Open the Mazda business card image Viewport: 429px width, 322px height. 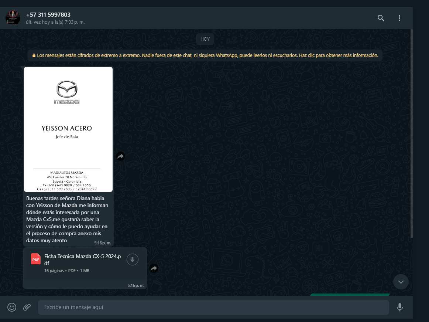[x=68, y=129]
